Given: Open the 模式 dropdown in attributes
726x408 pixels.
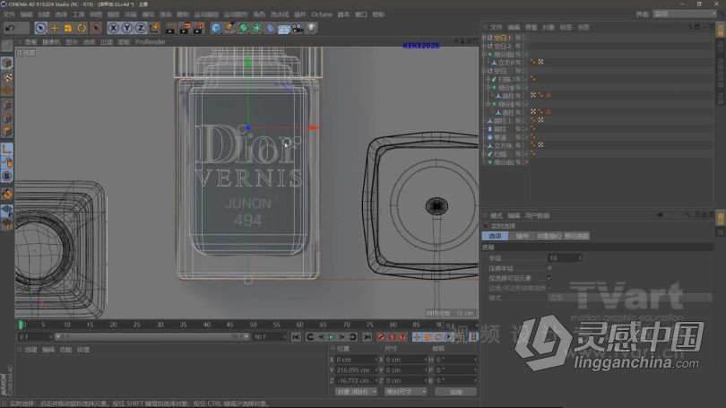Looking at the screenshot, I should 629,298.
